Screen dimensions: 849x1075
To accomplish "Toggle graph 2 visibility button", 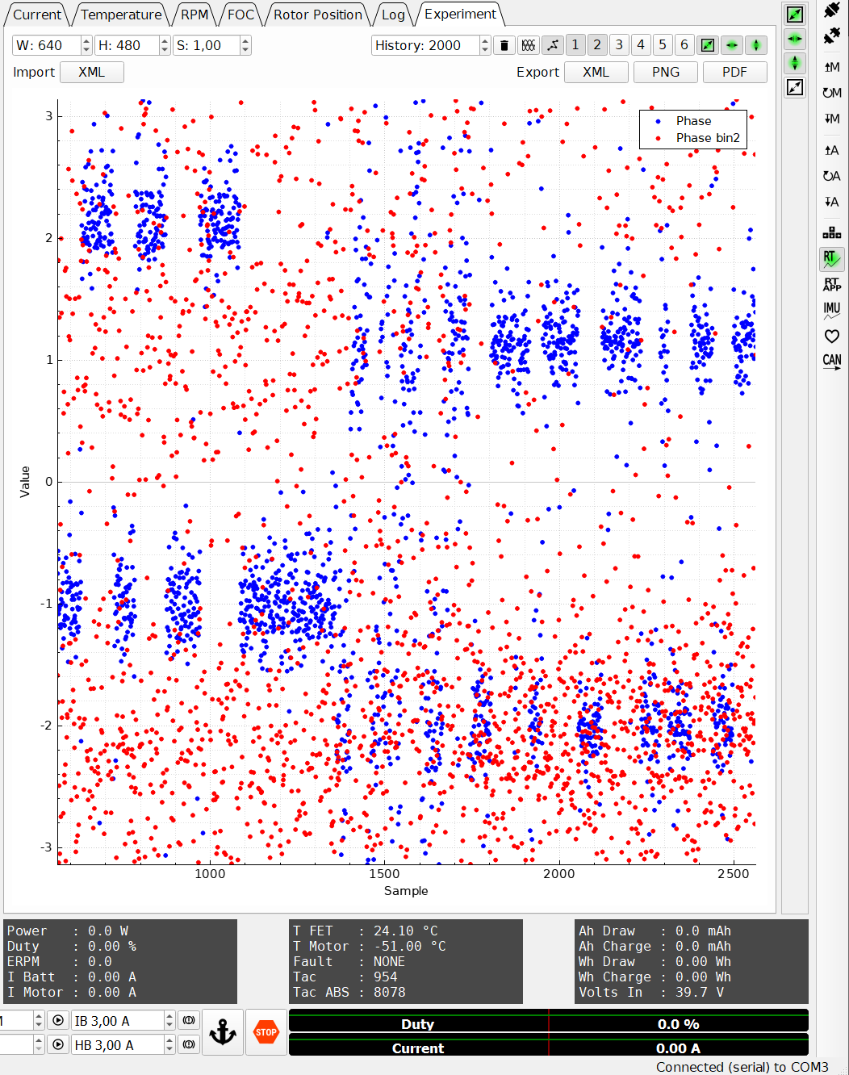I will [x=597, y=45].
